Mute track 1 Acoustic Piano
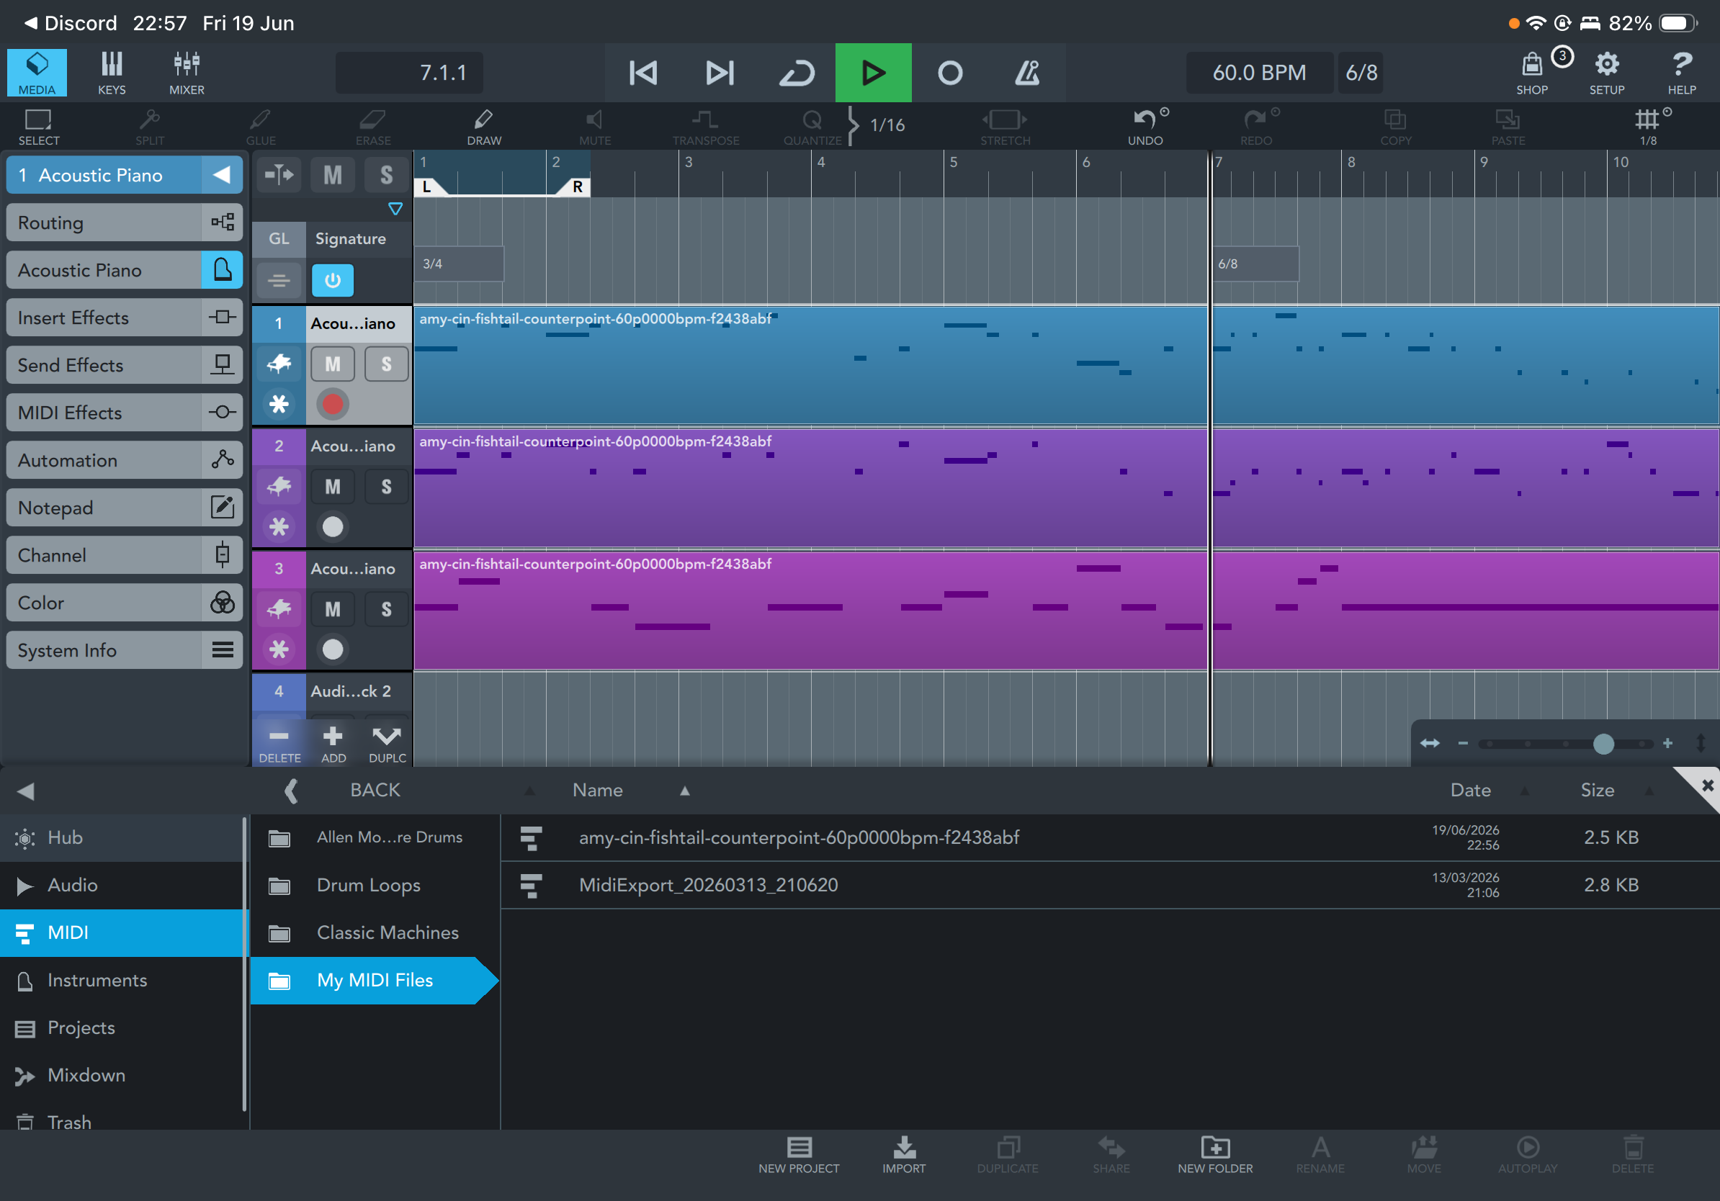The height and width of the screenshot is (1201, 1720). [x=333, y=364]
